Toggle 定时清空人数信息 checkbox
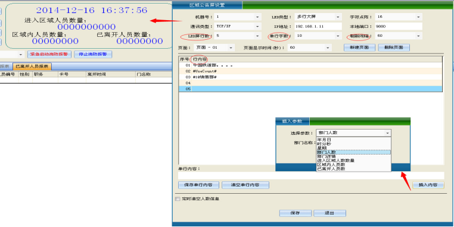 (x=178, y=199)
